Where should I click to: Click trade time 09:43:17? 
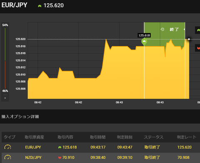pyautogui.click(x=98, y=147)
